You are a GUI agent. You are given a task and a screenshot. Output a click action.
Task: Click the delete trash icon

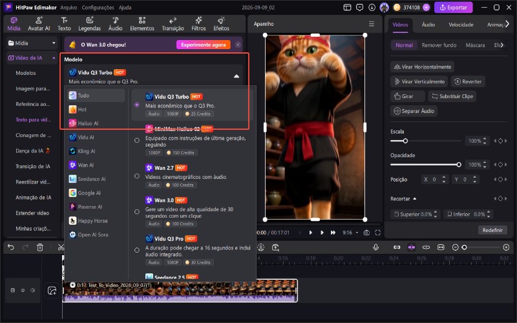click(40, 247)
